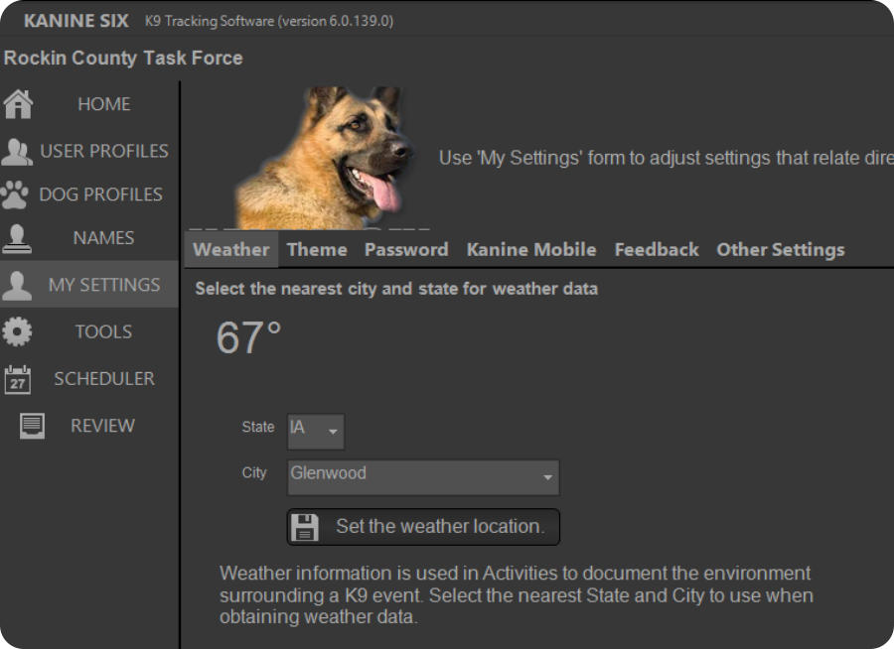Switch to the Password tab
This screenshot has height=649, width=894.
tap(406, 249)
